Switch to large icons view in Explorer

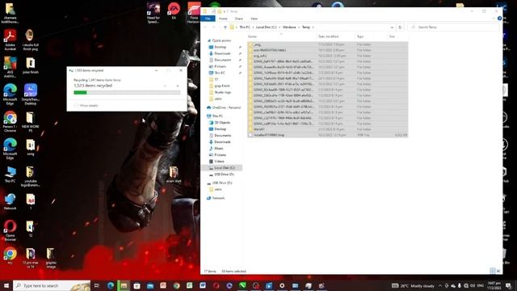[498, 271]
